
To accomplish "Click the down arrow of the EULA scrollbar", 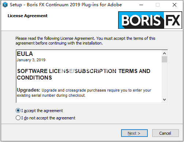I will point(164,100).
